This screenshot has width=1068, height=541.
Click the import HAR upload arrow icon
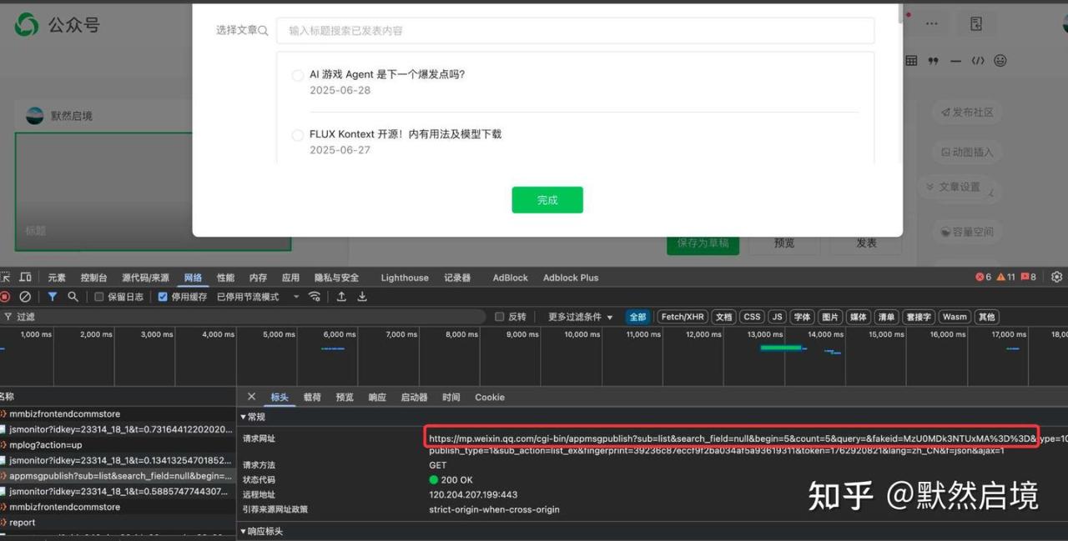[x=341, y=297]
